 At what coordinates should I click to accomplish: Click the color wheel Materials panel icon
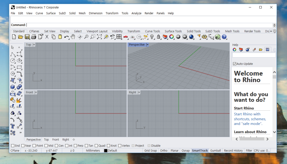[x=234, y=50]
